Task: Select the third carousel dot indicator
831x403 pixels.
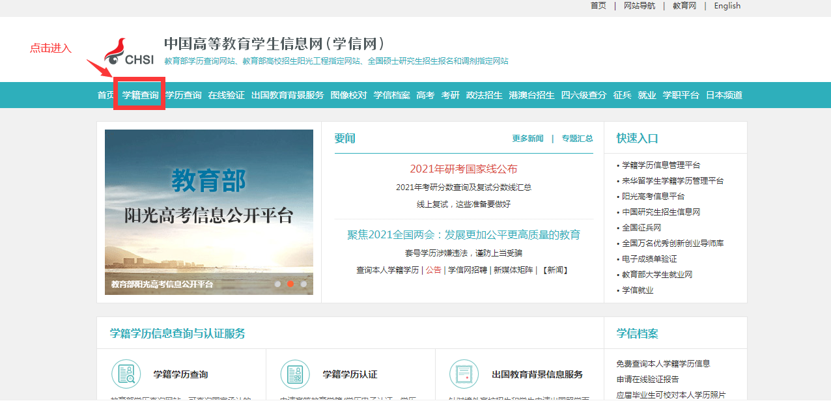Action: click(303, 284)
